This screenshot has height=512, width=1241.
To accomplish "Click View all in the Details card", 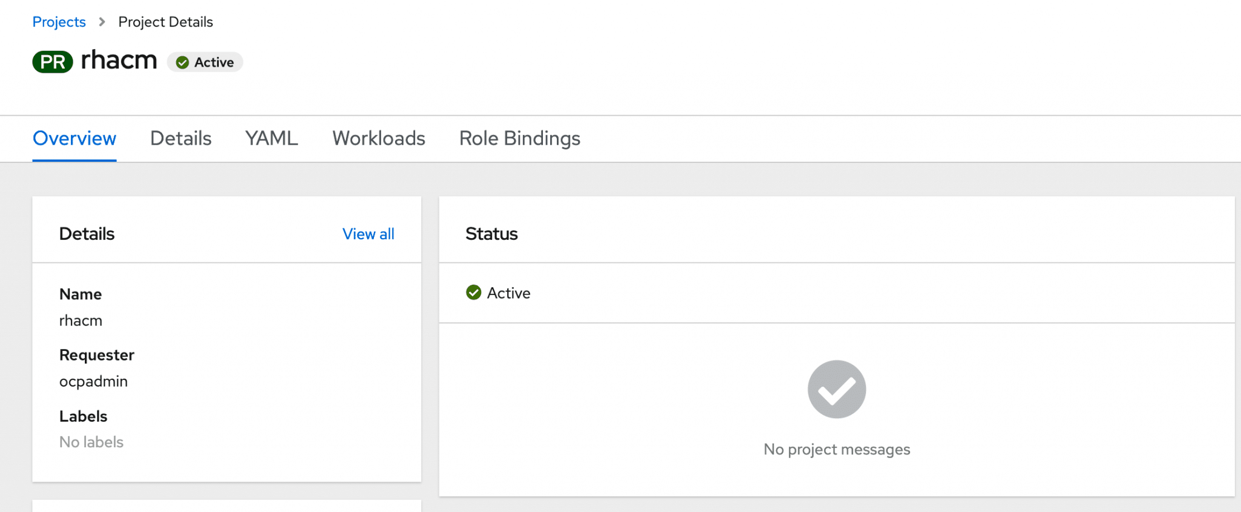I will click(x=368, y=234).
